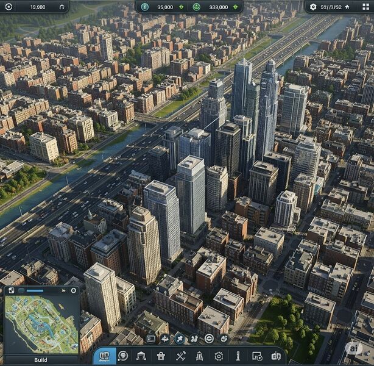Open the map-with-pin location icon
Screen dimensions: 374x366
pos(257,356)
